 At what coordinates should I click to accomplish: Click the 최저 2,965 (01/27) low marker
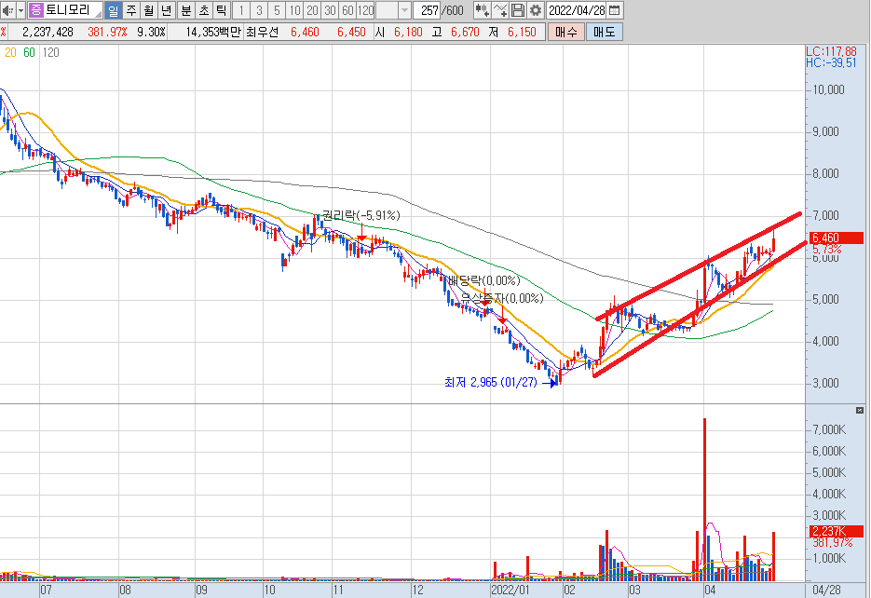491,382
